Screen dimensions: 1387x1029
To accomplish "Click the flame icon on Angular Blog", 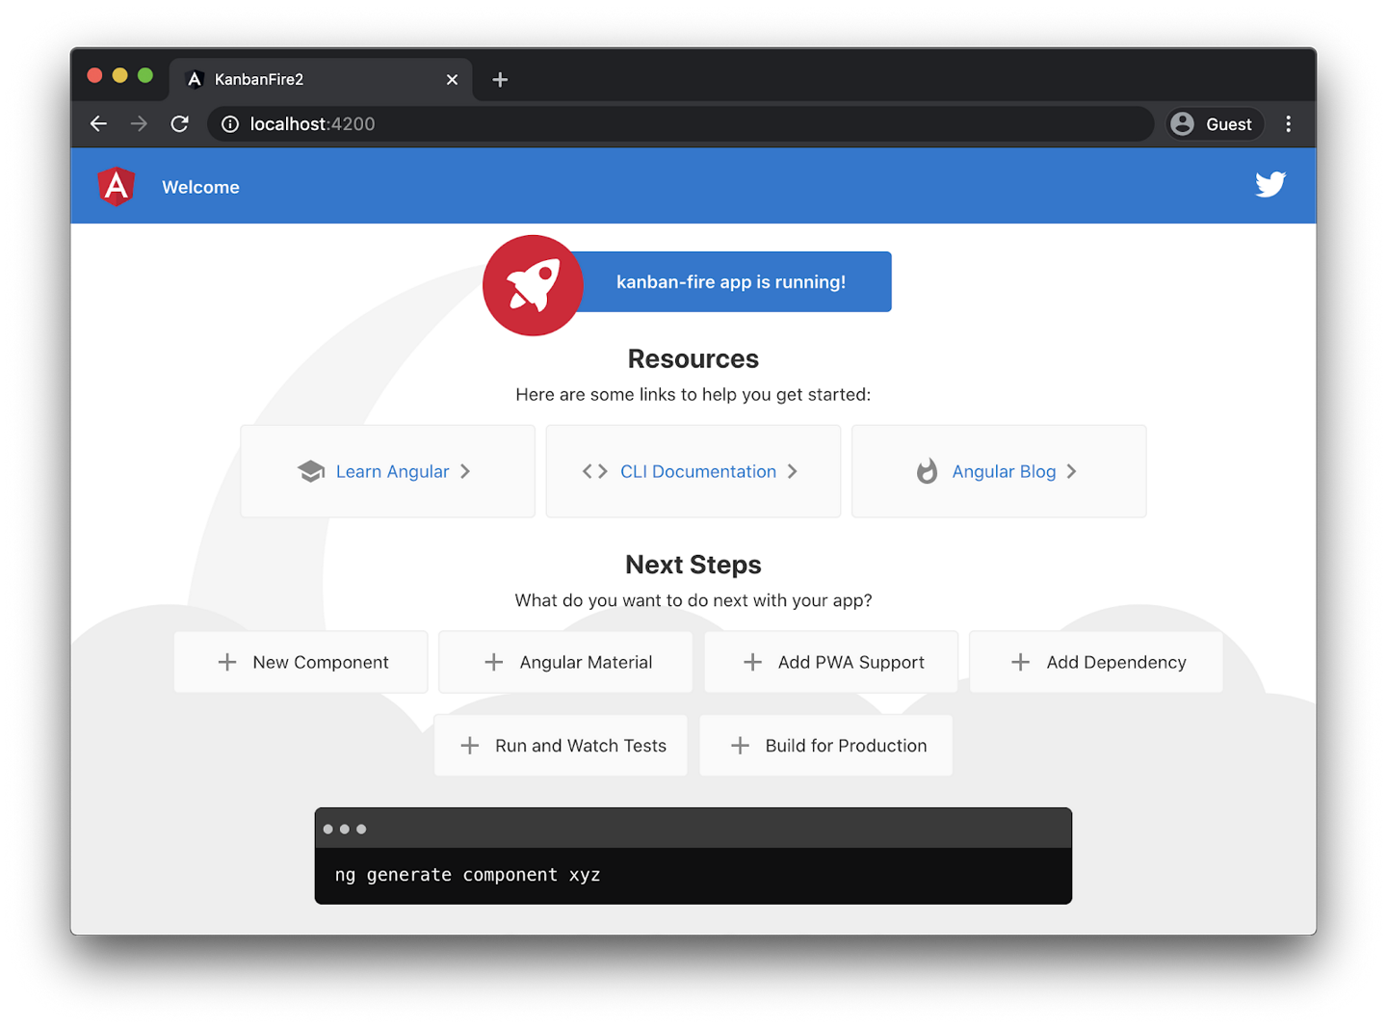I will pyautogui.click(x=927, y=471).
